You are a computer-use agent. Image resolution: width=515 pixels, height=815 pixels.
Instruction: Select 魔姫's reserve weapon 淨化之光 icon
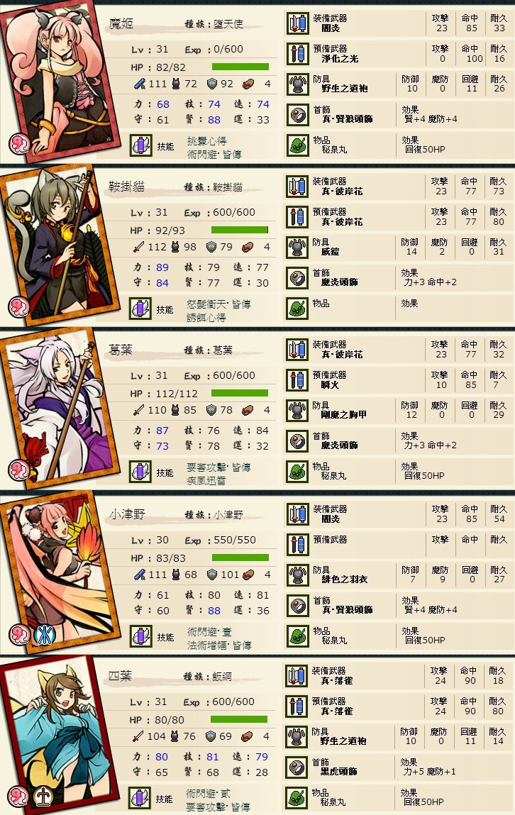(298, 54)
